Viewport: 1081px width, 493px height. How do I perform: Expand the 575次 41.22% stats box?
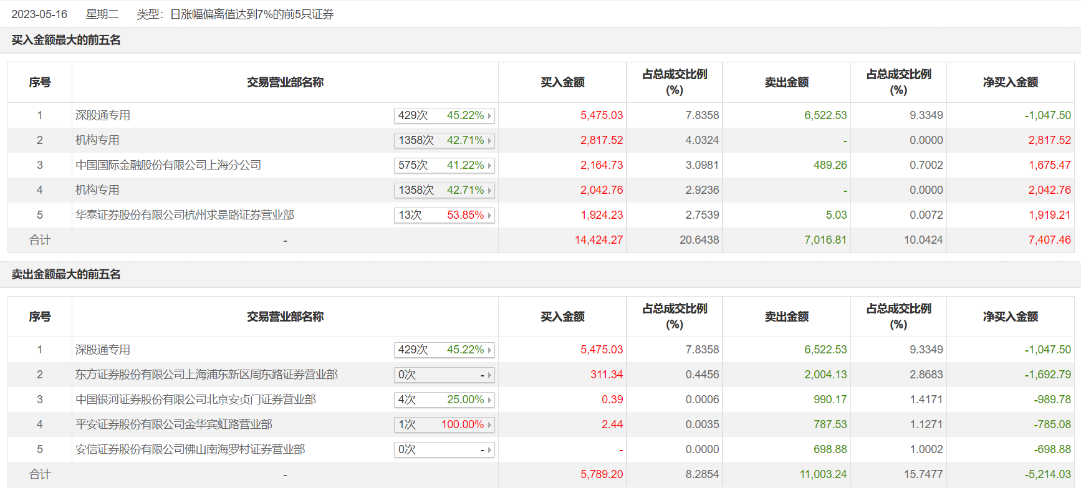click(444, 165)
